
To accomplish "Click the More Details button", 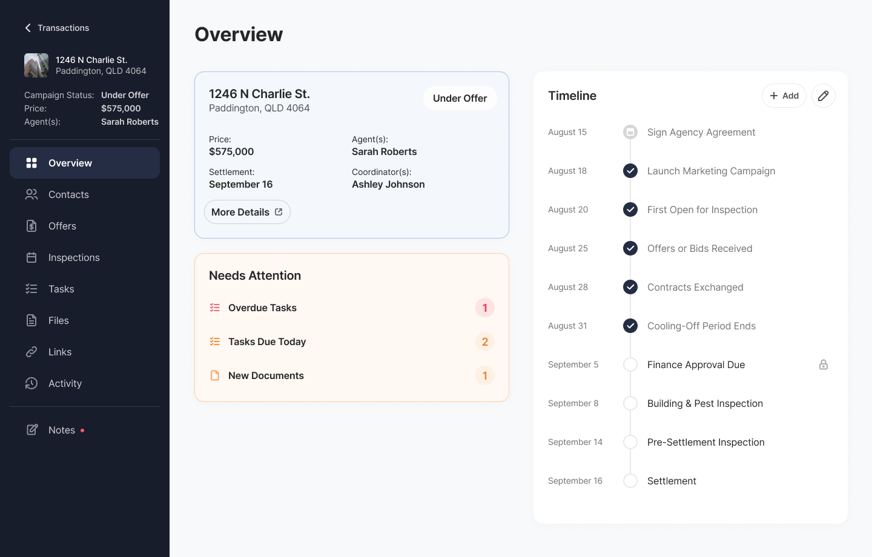I will click(x=247, y=212).
